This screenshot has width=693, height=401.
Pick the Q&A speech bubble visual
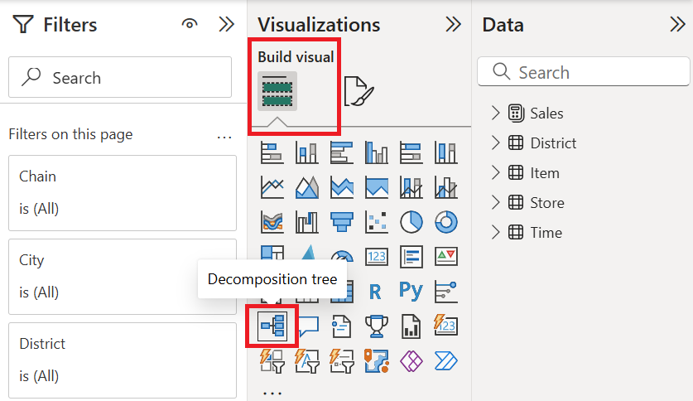coord(307,326)
